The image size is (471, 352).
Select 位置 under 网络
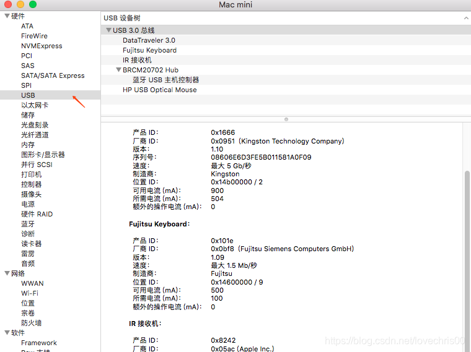click(x=28, y=303)
